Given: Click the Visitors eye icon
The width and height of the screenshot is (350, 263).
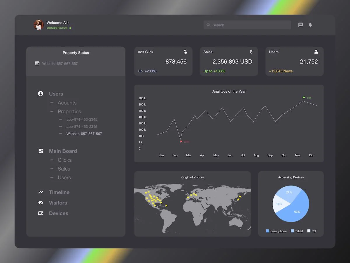Looking at the screenshot, I should [41, 203].
